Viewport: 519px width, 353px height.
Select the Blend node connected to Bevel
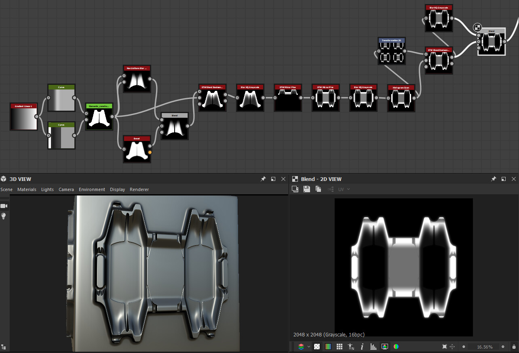(x=175, y=126)
